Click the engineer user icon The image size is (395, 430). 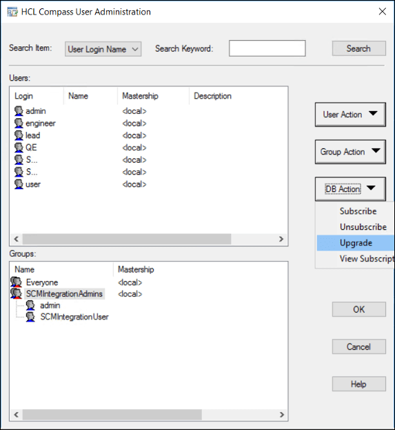[x=19, y=123]
